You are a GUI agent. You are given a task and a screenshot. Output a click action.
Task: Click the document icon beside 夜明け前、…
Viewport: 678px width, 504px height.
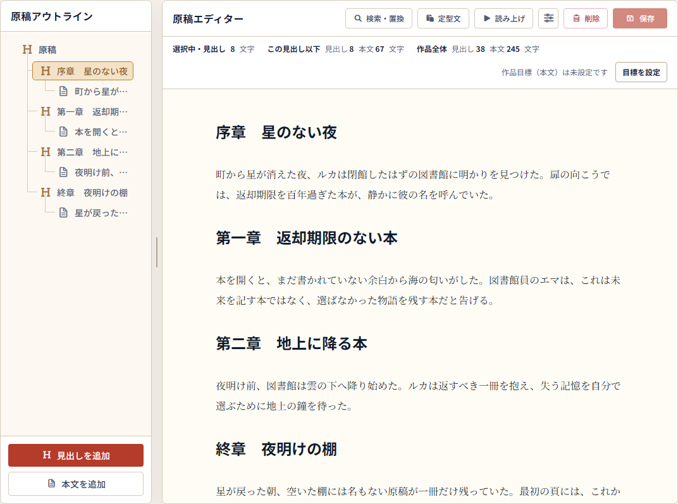tap(63, 173)
